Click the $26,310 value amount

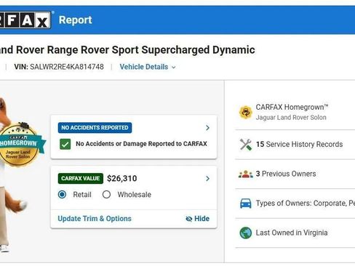tap(122, 179)
